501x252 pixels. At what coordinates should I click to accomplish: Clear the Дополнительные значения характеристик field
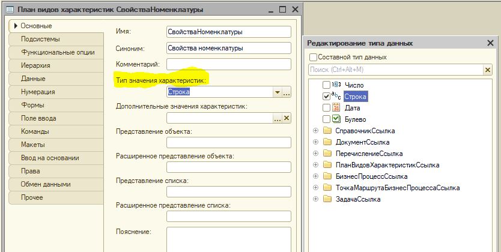coord(287,119)
